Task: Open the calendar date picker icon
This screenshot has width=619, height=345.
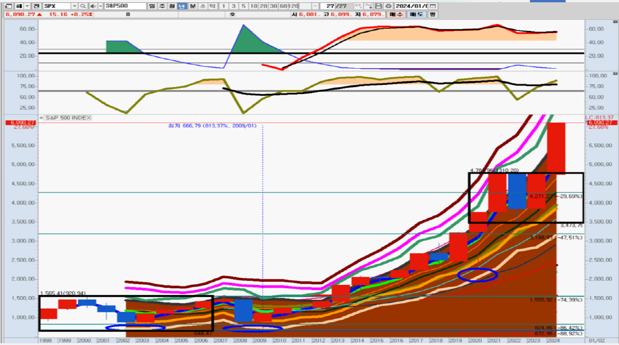Action: (x=433, y=6)
